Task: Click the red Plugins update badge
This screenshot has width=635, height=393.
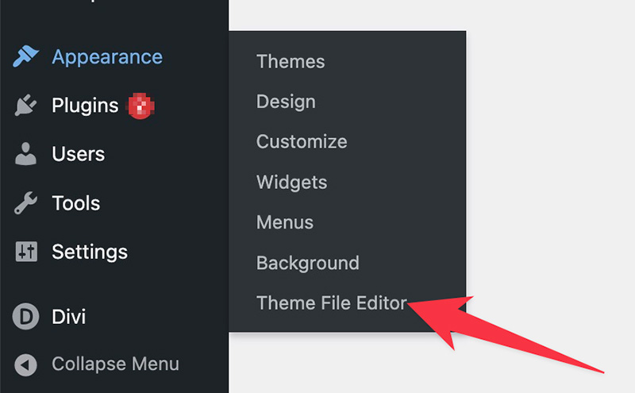Action: tap(140, 106)
